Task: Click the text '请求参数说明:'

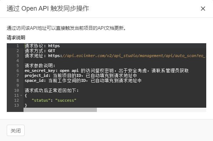Action: click(x=40, y=66)
